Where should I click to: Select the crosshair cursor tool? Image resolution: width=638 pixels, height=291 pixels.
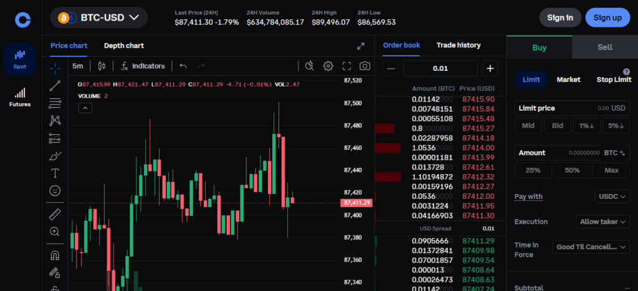55,68
